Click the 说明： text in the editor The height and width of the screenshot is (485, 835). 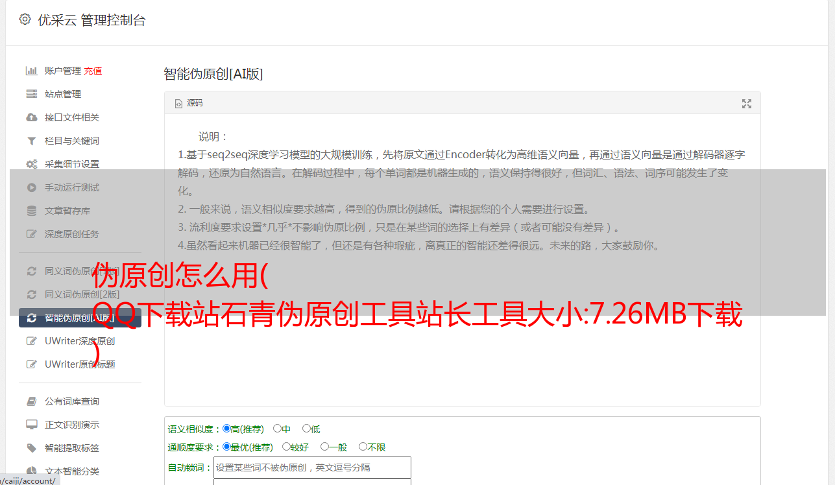point(213,137)
